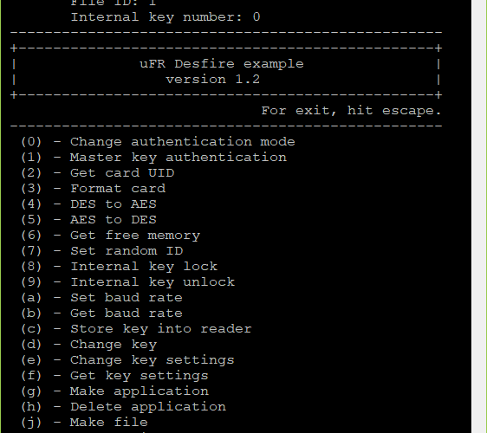This screenshot has width=487, height=433.
Task: Select the Format card menu line
Action: [x=94, y=189]
